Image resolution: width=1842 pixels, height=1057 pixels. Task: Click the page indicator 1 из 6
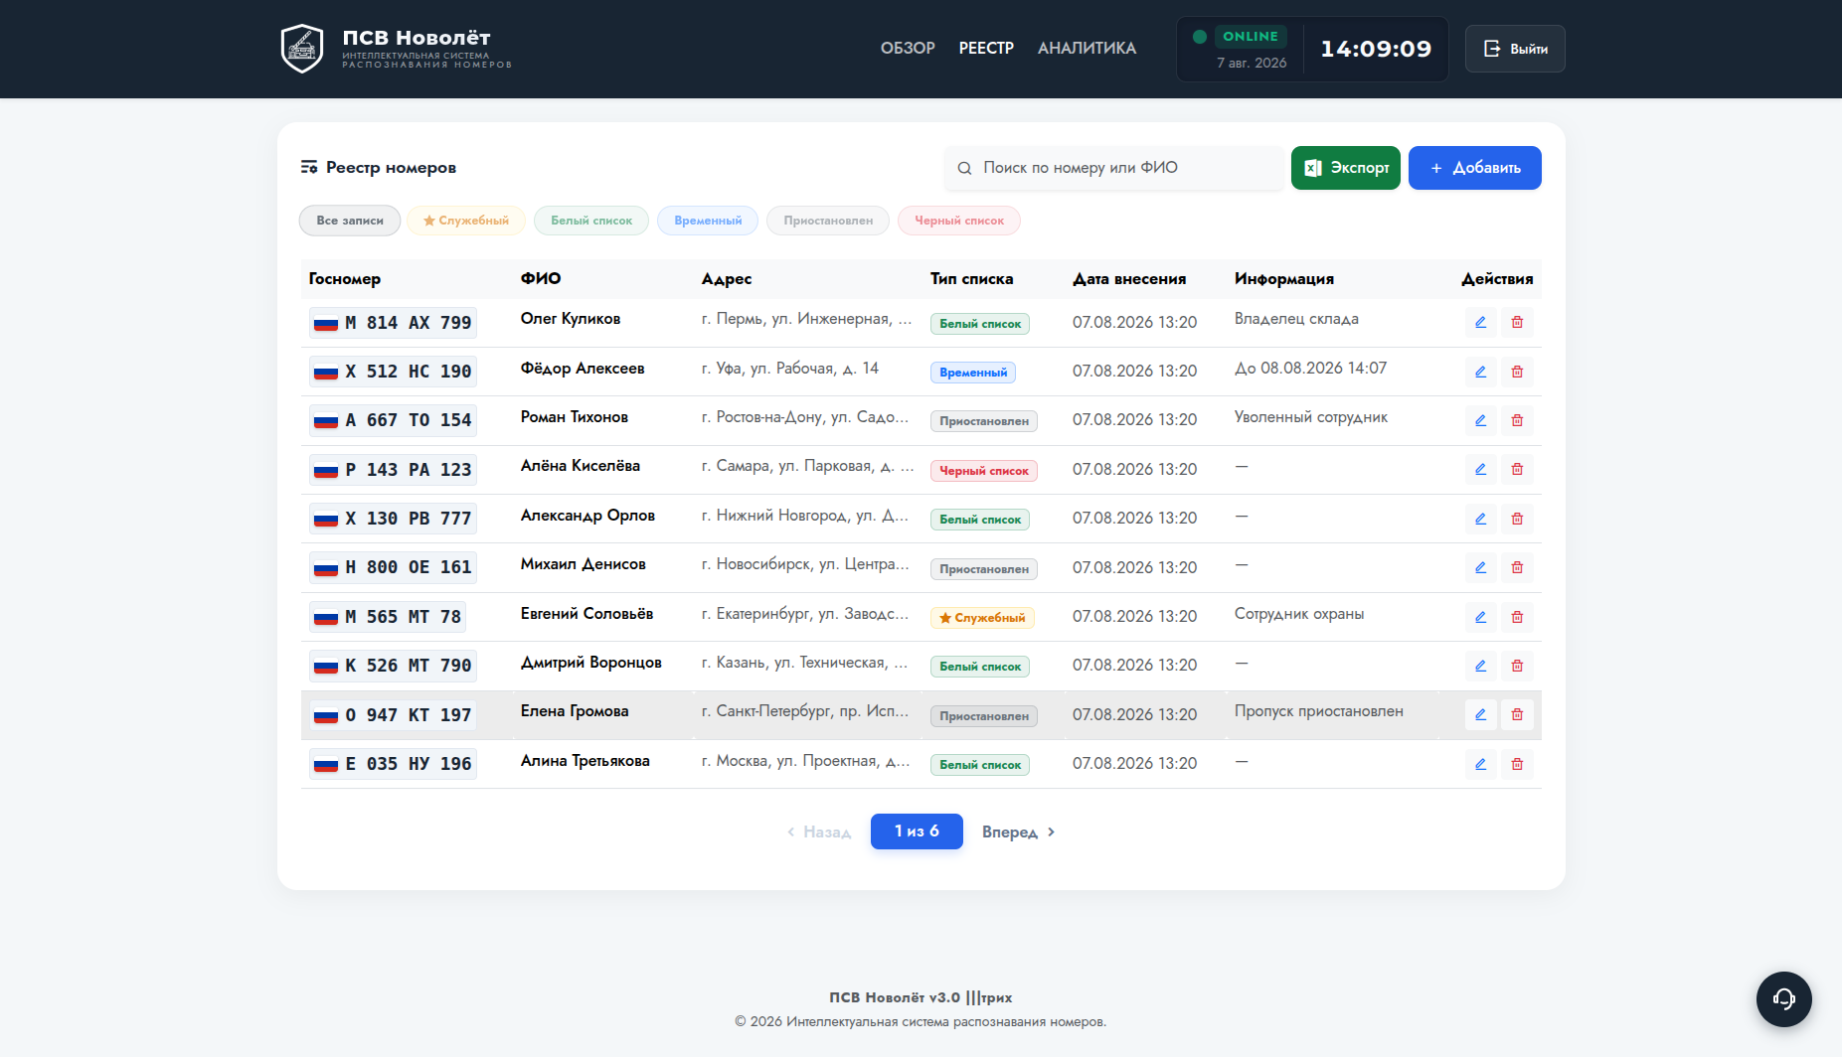(x=917, y=831)
